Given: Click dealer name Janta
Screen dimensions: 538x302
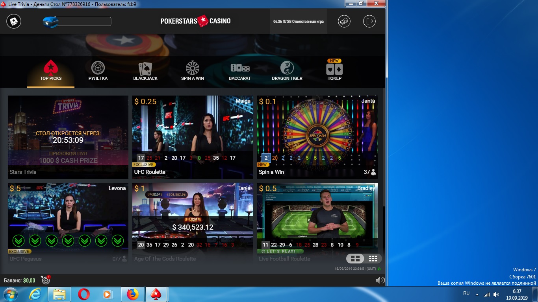Looking at the screenshot, I should [368, 101].
